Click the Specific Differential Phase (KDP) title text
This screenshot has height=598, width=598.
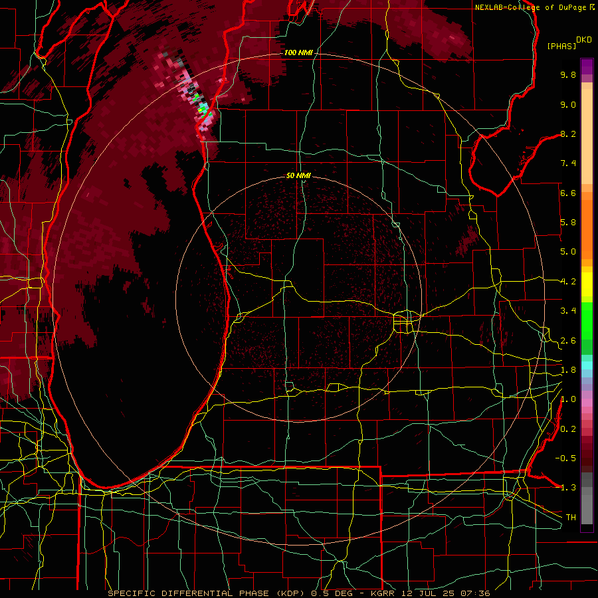208,593
